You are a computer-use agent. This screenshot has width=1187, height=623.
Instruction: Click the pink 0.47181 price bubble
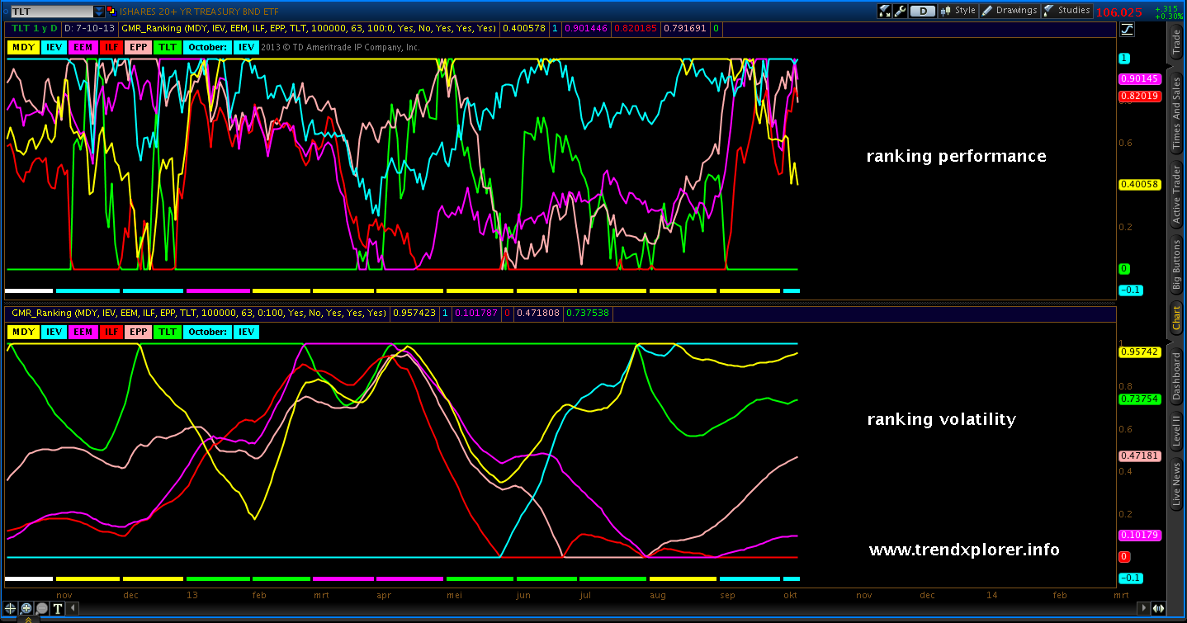pyautogui.click(x=1140, y=455)
